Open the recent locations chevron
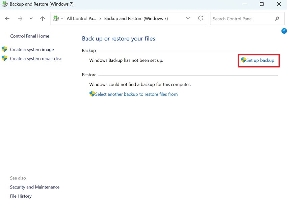The image size is (287, 203). click(x=31, y=19)
